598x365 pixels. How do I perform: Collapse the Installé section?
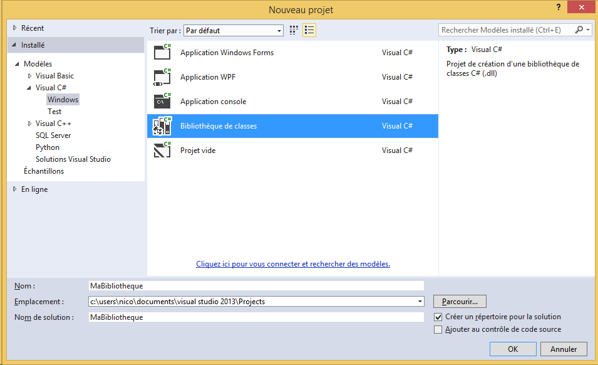click(14, 45)
